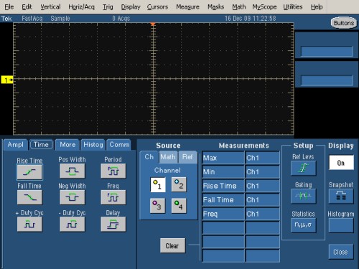Select Channel 1 as source
This screenshot has height=269, width=359.
click(x=157, y=184)
